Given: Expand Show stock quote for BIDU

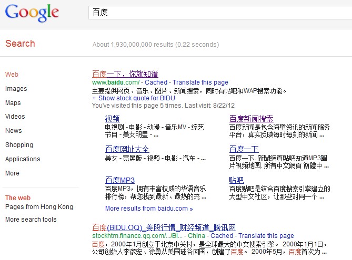Looking at the screenshot, I should (134, 98).
